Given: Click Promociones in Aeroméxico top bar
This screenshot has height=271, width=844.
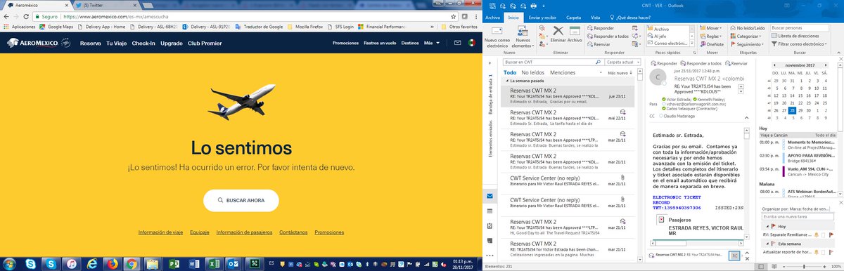Looking at the screenshot, I should [345, 44].
